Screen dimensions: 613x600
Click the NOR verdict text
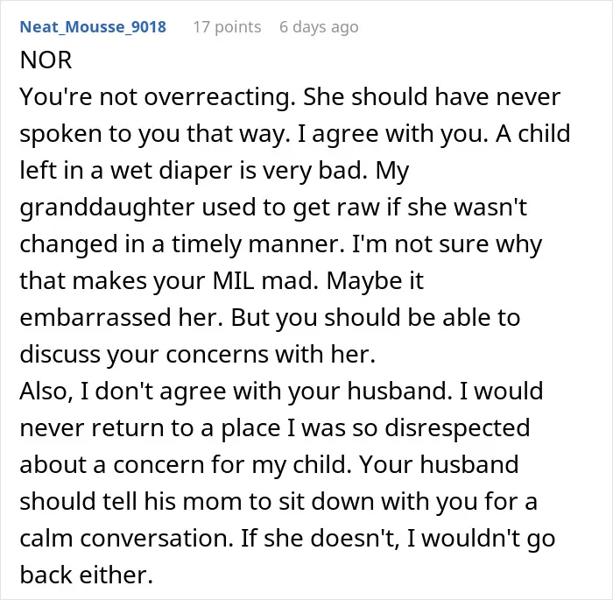(x=46, y=60)
